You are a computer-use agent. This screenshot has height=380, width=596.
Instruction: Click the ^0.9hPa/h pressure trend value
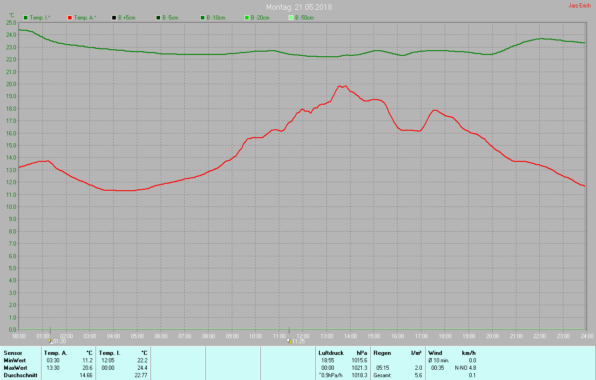[x=331, y=375]
